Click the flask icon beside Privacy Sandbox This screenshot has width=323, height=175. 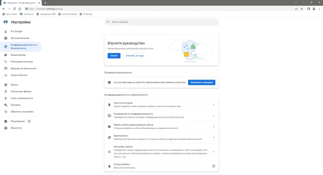(x=109, y=166)
